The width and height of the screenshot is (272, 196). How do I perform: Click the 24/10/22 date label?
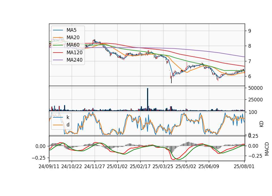(x=72, y=166)
